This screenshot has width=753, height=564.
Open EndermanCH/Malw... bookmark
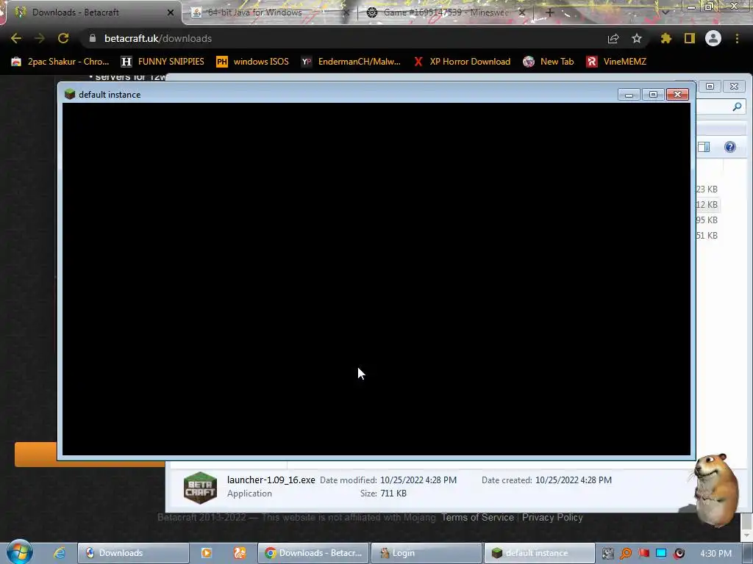pos(351,62)
